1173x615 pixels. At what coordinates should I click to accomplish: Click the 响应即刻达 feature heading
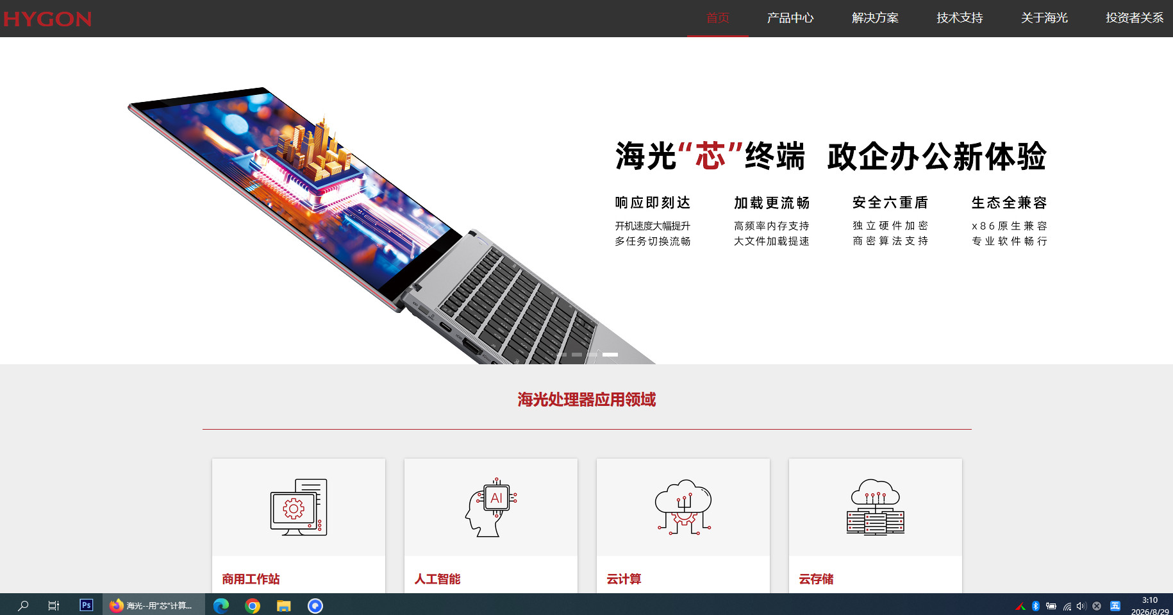(653, 203)
